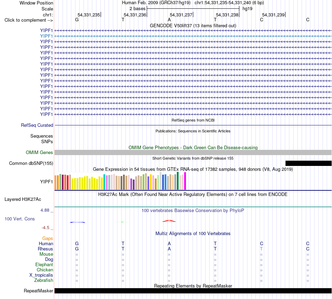Click 'Click to complement -->' label

coord(29,20)
